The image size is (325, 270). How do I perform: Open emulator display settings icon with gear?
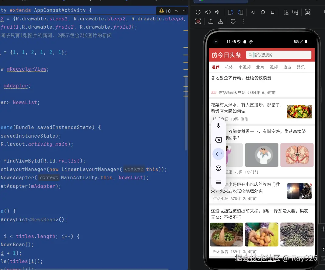coord(286,12)
